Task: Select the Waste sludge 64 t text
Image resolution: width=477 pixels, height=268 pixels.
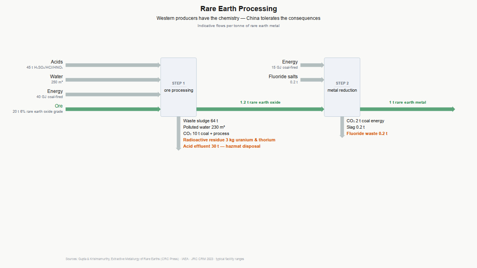Action: [x=201, y=121]
